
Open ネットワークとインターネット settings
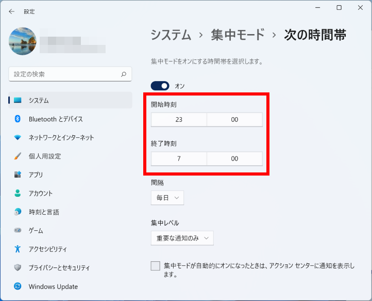pyautogui.click(x=70, y=137)
